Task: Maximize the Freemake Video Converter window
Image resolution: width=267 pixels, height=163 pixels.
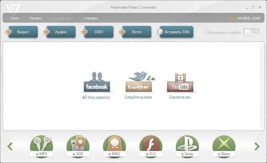Action: (x=253, y=7)
